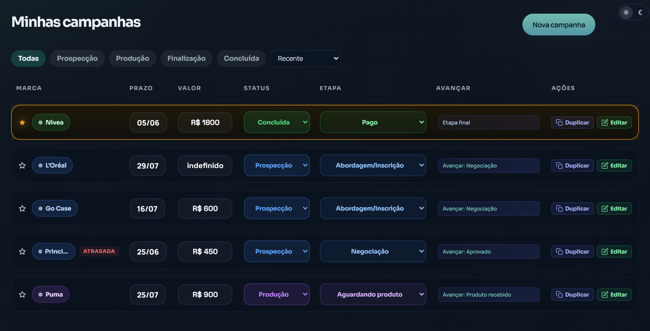Open Negociação etapa dropdown
The width and height of the screenshot is (650, 331).
point(373,251)
